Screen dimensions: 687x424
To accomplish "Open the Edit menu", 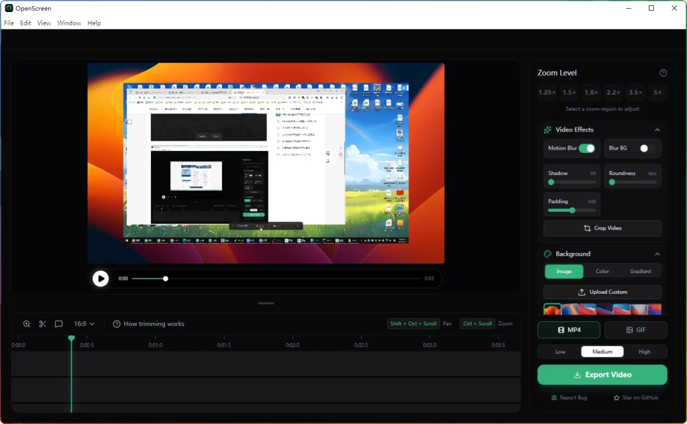I will (25, 22).
